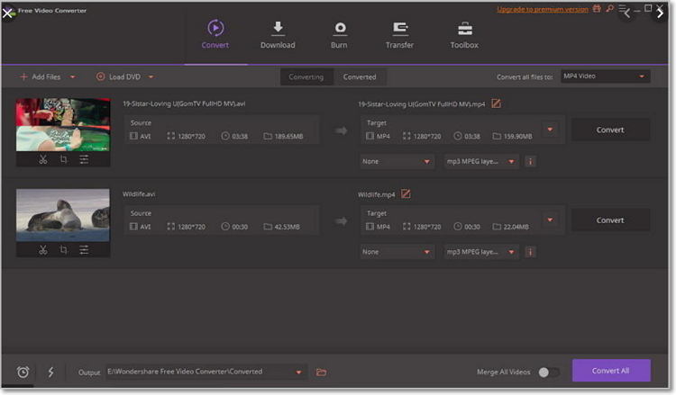
Task: Click the scissors trim icon under Sistar video
Action: [x=42, y=159]
